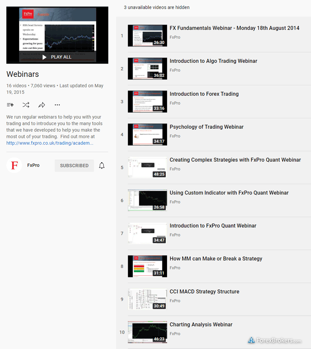
Task: Shuffle the Webinars playlist
Action: click(26, 105)
